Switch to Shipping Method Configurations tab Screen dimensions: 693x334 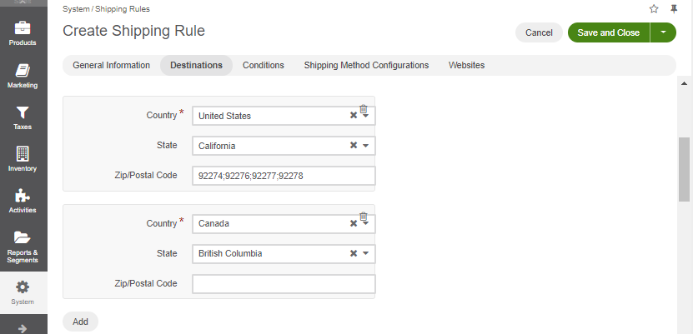coord(366,65)
